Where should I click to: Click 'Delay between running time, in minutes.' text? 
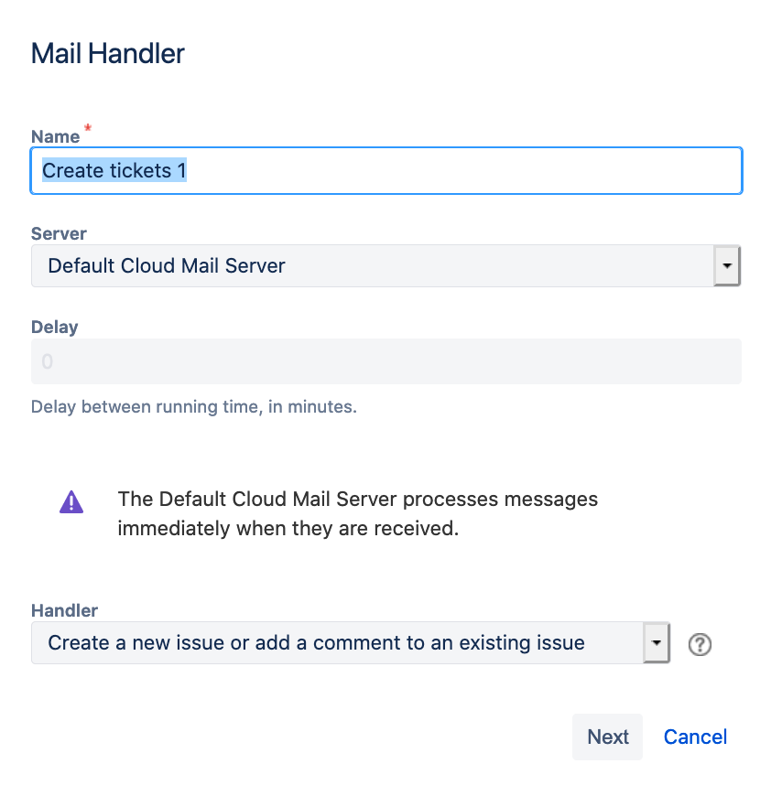(194, 406)
